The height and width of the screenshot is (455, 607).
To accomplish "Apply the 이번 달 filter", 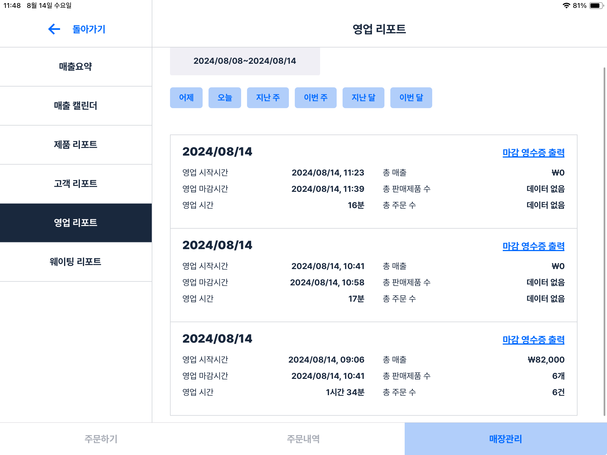I will 411,98.
